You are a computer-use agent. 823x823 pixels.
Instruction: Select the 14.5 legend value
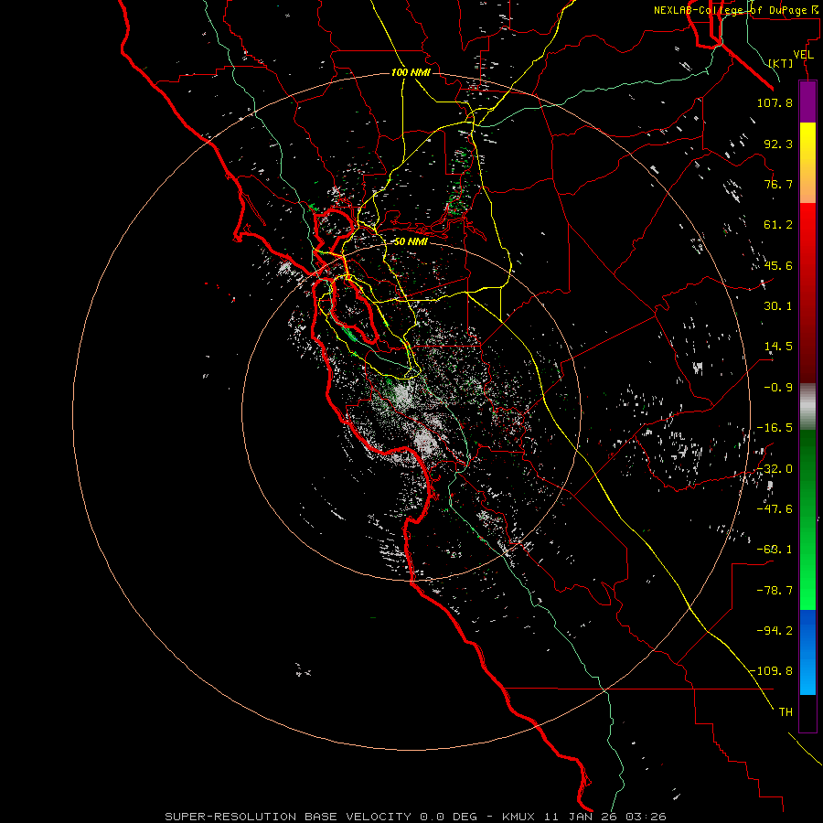point(778,347)
